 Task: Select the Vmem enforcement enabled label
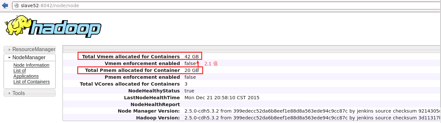point(142,63)
